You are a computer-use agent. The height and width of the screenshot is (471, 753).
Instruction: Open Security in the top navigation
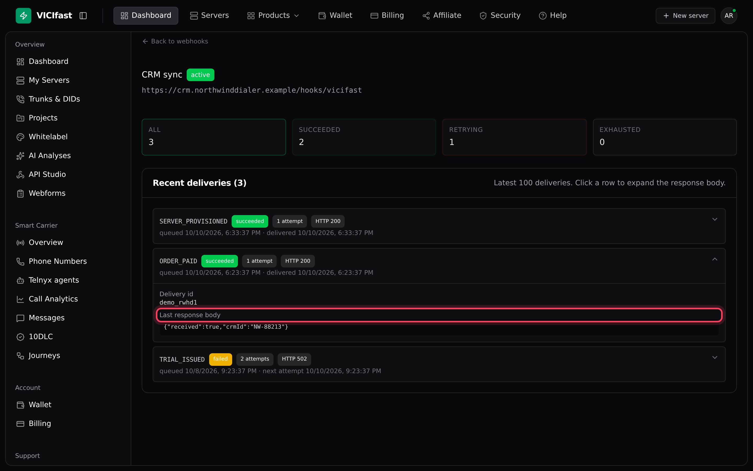pyautogui.click(x=500, y=16)
